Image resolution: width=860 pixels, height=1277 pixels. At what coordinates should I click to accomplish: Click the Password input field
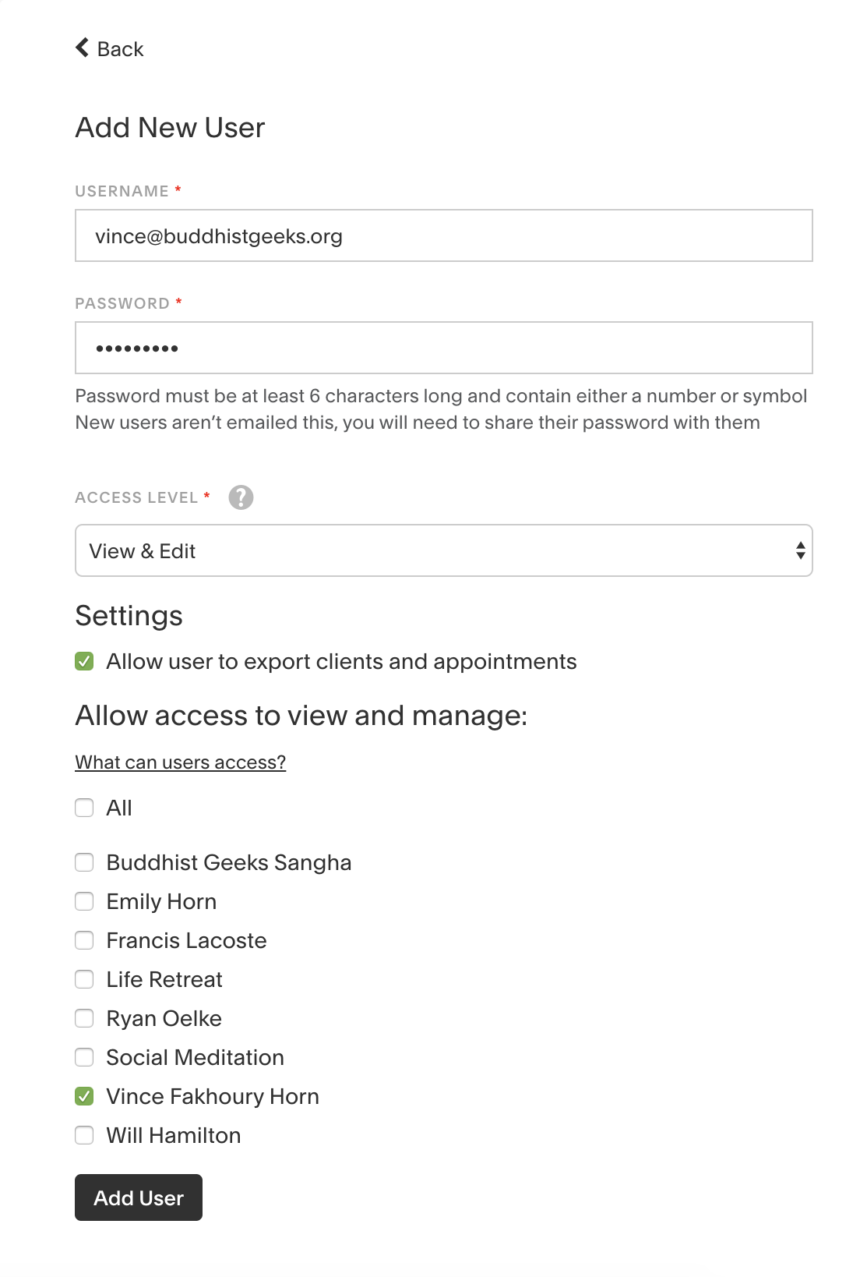point(444,348)
